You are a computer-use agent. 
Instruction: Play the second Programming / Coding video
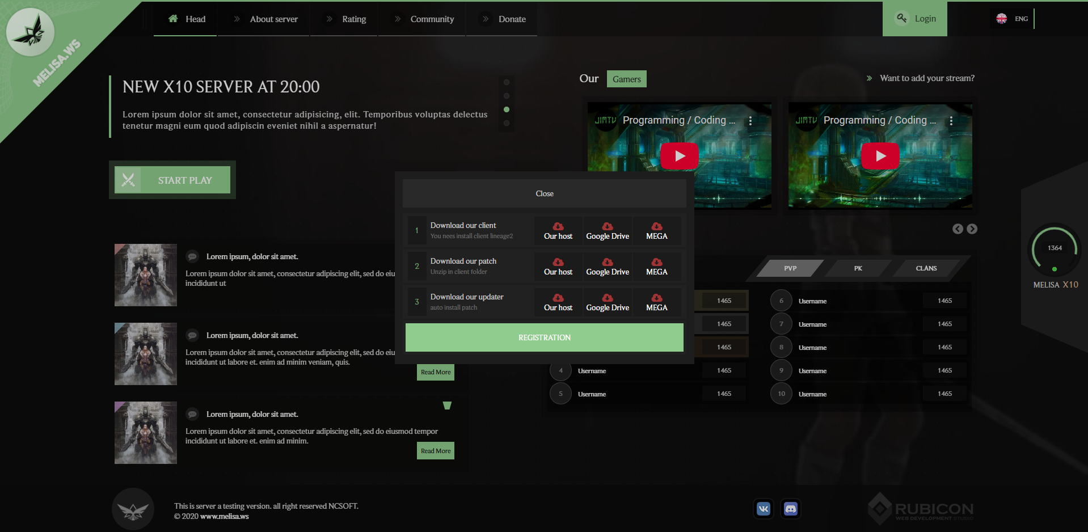click(880, 156)
